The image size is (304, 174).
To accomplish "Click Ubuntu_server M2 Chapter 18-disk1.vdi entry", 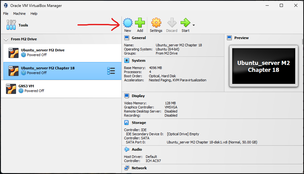I will tap(212, 142).
